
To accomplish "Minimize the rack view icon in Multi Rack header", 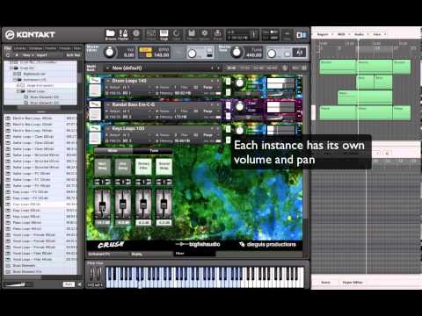I will coord(304,68).
